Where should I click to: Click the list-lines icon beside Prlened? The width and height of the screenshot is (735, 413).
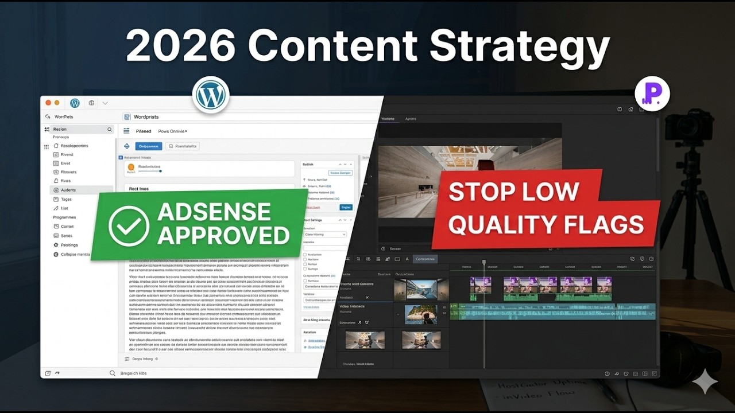[x=127, y=131]
